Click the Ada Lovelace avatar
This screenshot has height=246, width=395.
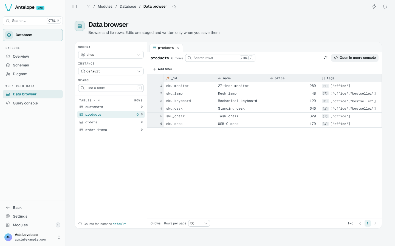[8, 237]
